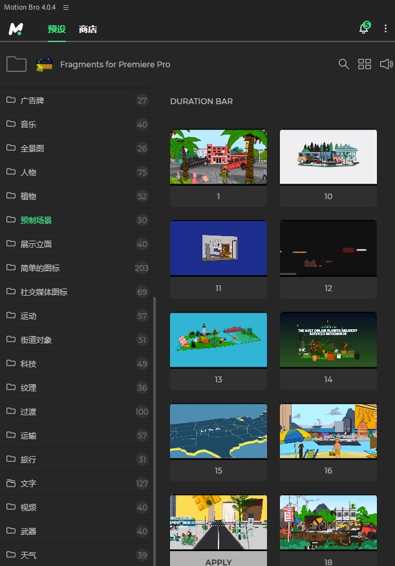Click the search magnifier icon
The width and height of the screenshot is (395, 566).
pos(344,64)
